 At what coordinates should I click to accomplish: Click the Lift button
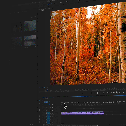(x=107, y=93)
